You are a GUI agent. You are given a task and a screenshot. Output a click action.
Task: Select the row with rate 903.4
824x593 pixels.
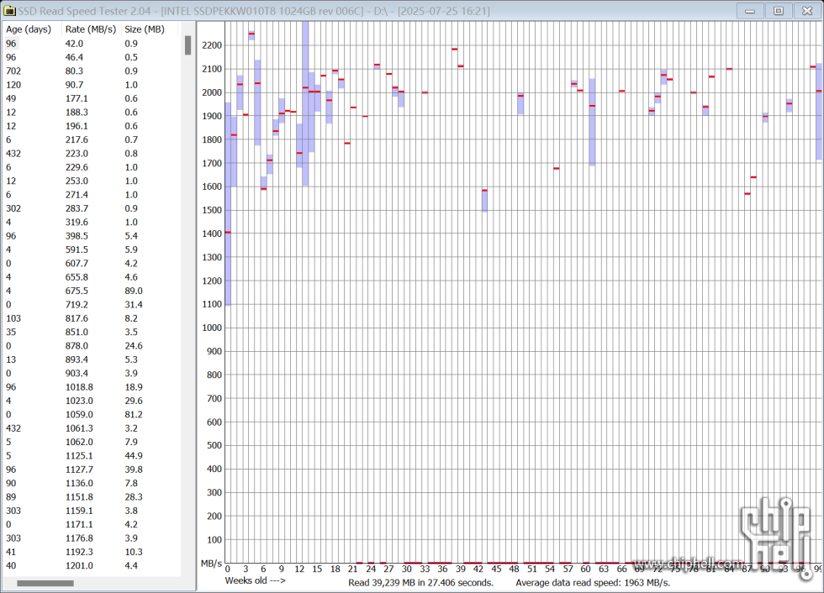[x=92, y=373]
